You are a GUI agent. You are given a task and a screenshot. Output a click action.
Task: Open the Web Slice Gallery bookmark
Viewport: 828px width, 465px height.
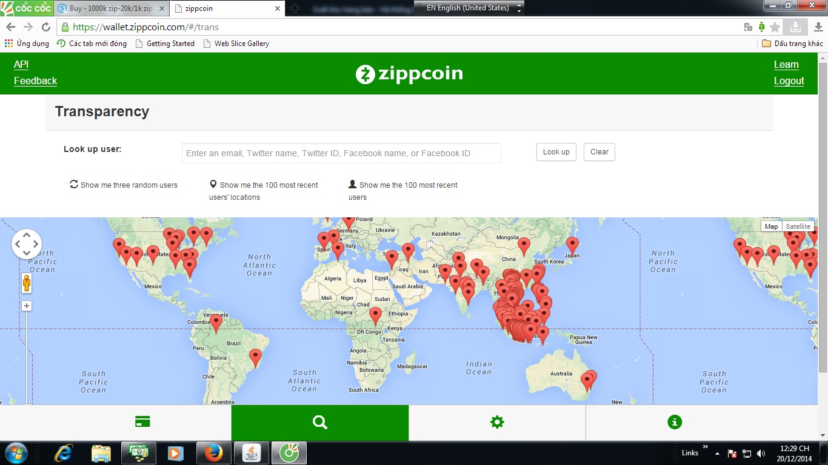click(236, 44)
